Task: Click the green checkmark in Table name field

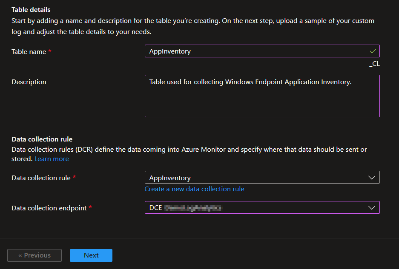Action: click(x=373, y=51)
